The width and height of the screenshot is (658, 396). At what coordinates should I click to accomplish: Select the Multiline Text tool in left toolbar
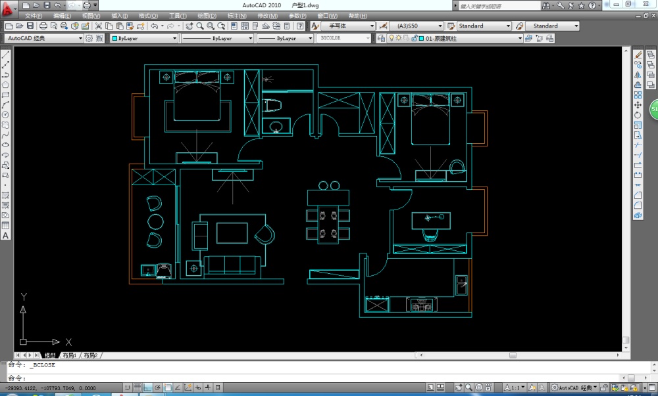coord(5,235)
